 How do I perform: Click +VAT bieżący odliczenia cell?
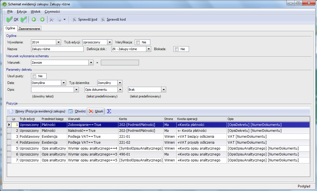201,136
